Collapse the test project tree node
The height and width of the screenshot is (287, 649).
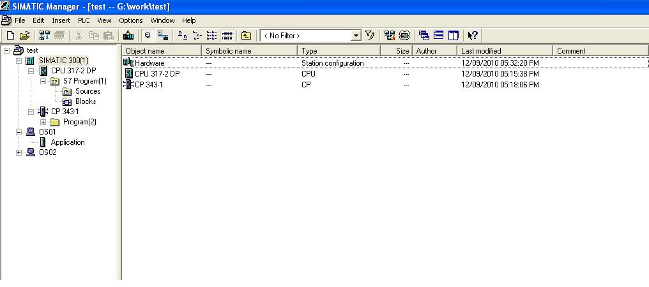[x=6, y=50]
